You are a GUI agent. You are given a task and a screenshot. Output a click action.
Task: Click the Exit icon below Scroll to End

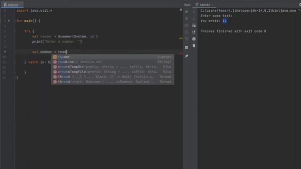coord(186,39)
